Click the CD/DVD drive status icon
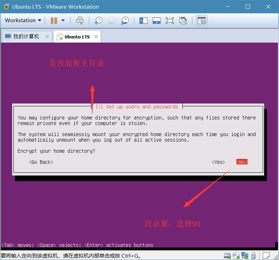 (x=236, y=256)
